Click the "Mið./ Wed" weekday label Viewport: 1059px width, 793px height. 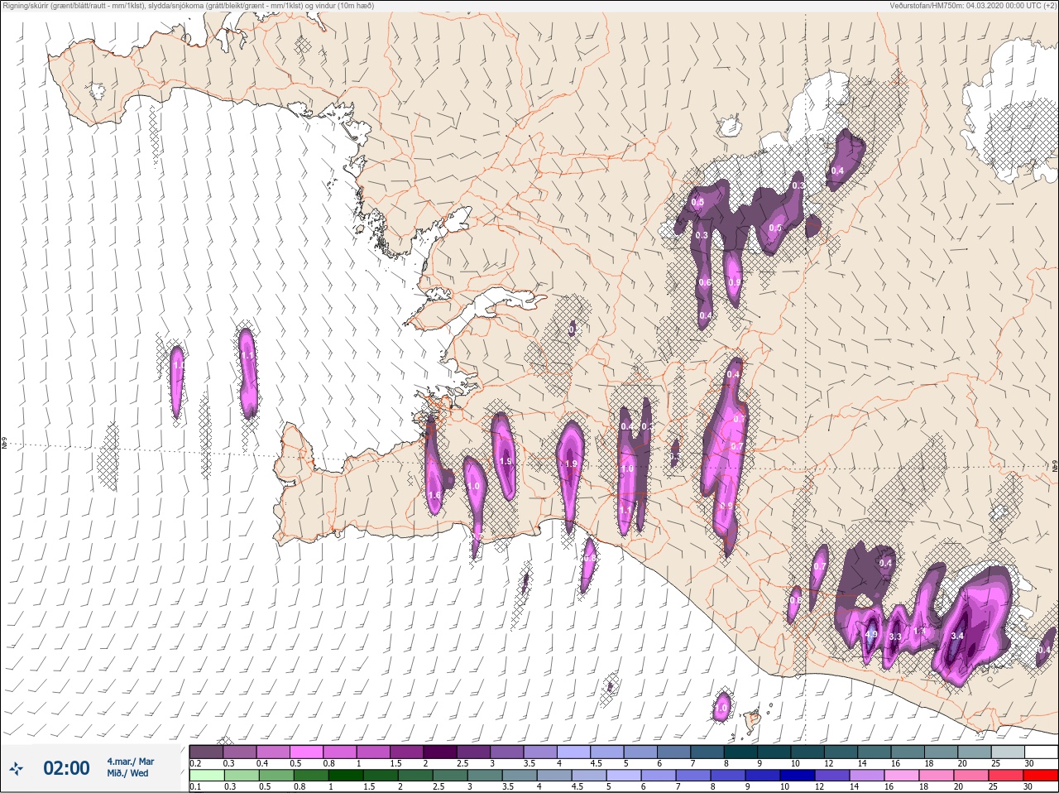(127, 773)
